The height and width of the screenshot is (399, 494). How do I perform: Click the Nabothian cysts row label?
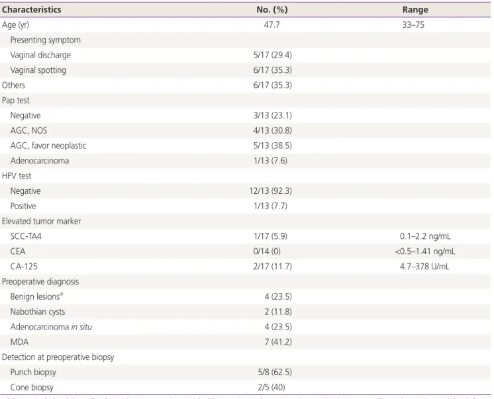[x=38, y=312]
